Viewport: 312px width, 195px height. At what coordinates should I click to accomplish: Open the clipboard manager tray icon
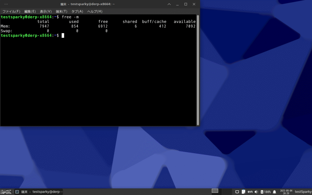[x=243, y=192]
